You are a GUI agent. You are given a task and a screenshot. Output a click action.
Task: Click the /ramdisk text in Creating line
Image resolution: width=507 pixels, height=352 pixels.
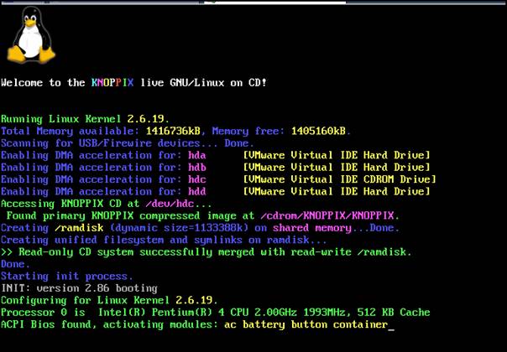click(x=79, y=228)
